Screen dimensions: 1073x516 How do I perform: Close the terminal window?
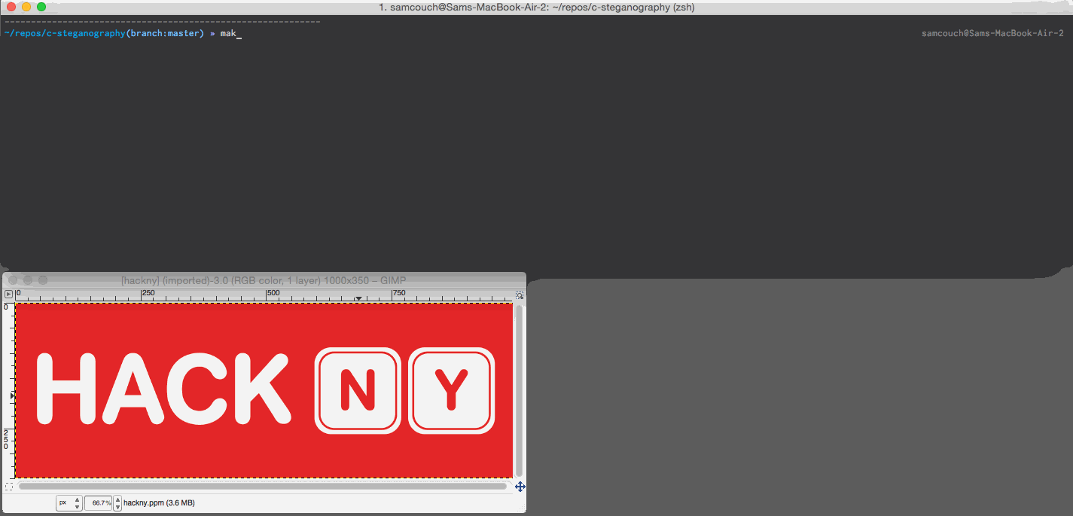(11, 7)
